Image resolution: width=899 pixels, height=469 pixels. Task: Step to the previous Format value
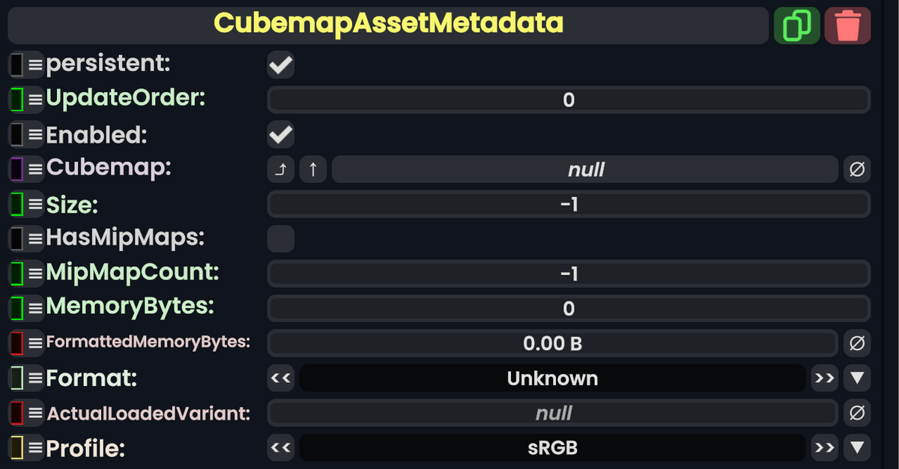coord(280,378)
